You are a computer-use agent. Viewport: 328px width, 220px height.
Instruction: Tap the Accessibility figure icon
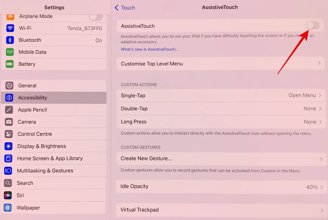coord(9,98)
